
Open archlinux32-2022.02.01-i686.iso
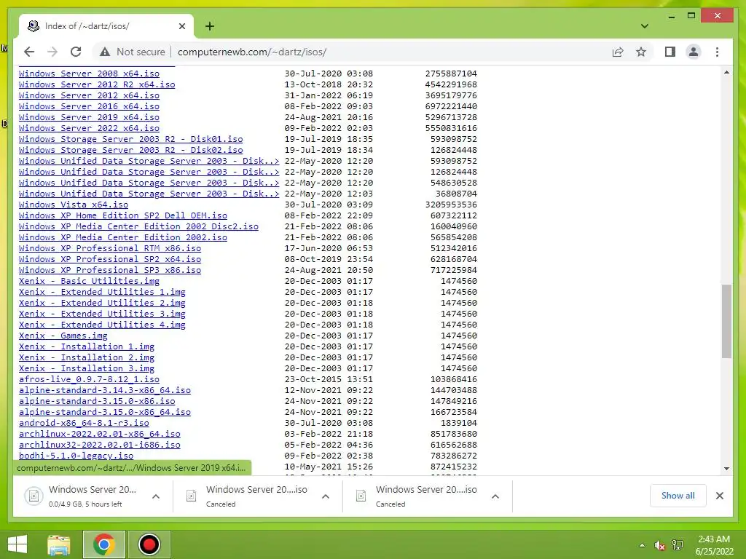99,445
